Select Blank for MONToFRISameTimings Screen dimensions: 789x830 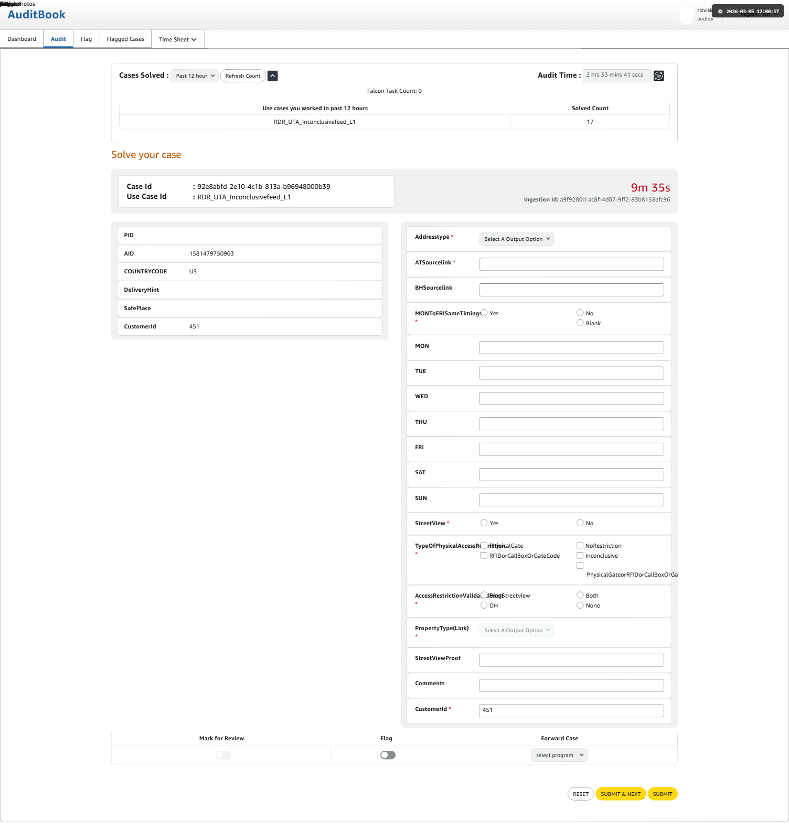(x=580, y=323)
